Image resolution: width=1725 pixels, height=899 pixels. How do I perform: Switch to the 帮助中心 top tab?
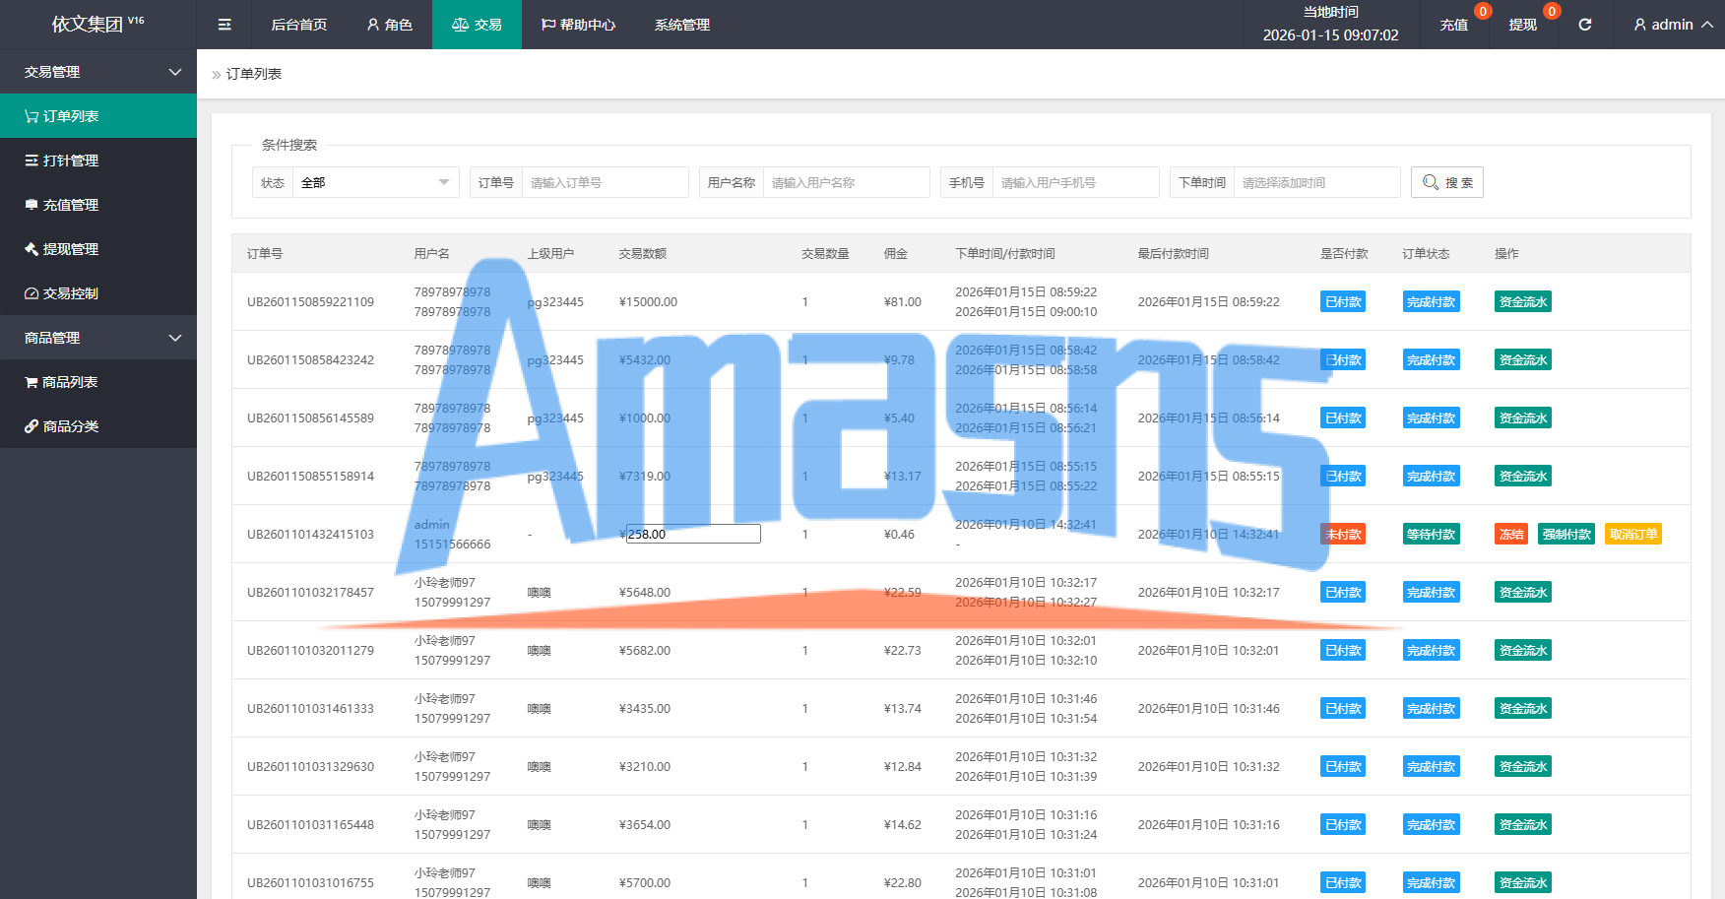tap(578, 25)
